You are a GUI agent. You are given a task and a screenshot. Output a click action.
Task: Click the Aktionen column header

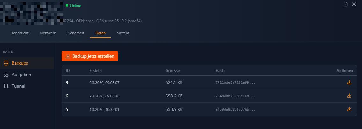345,71
